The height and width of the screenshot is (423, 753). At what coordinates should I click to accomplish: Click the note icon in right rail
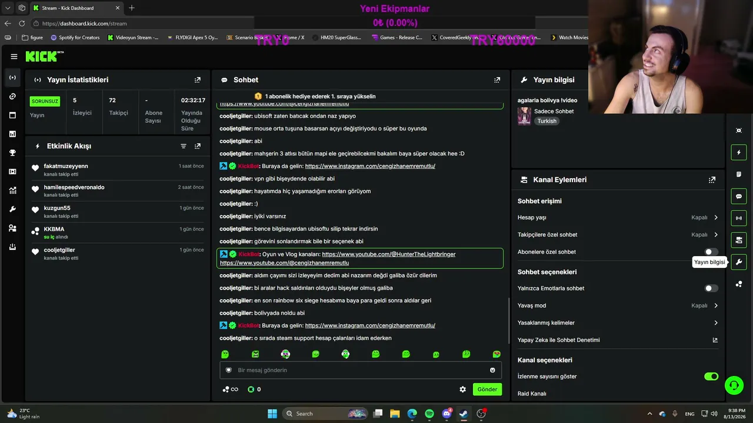pyautogui.click(x=739, y=174)
